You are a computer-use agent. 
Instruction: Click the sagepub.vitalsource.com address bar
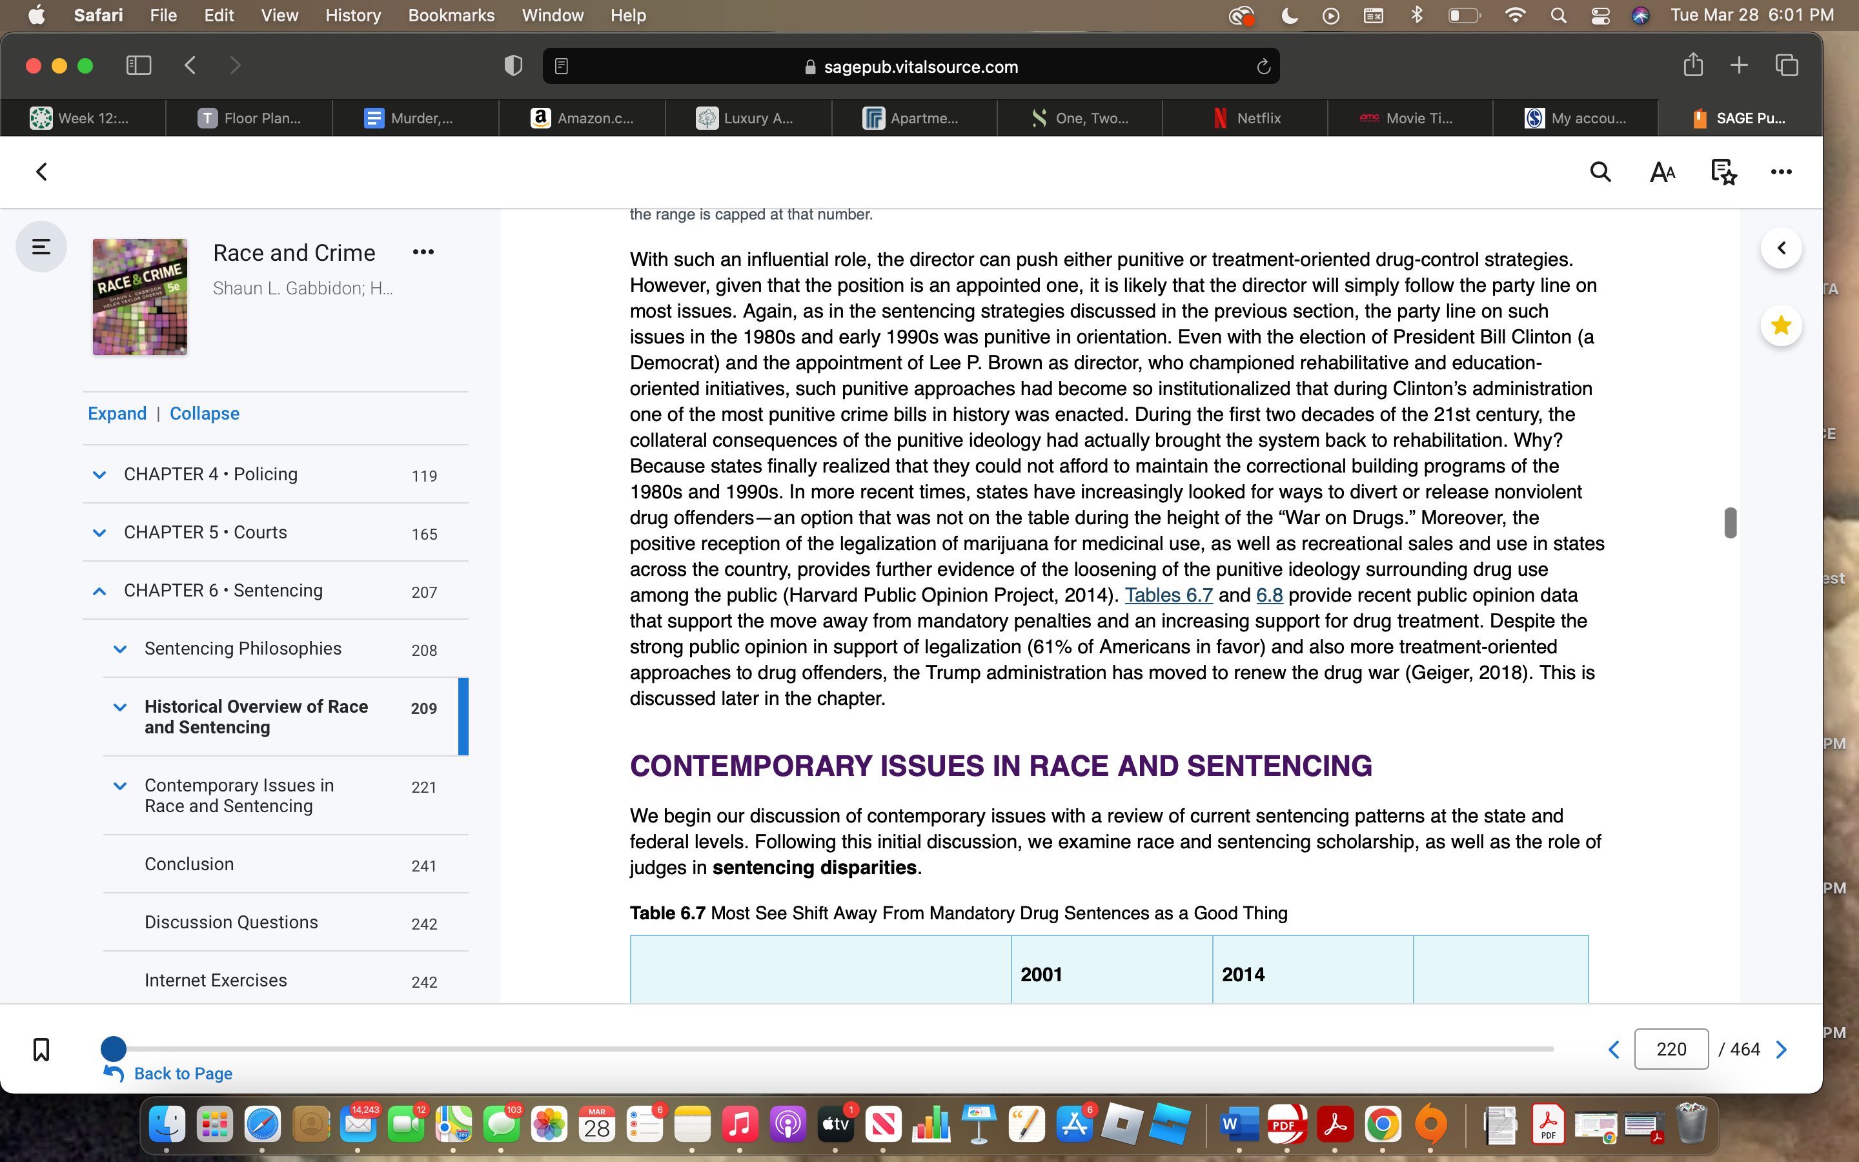pyautogui.click(x=911, y=67)
